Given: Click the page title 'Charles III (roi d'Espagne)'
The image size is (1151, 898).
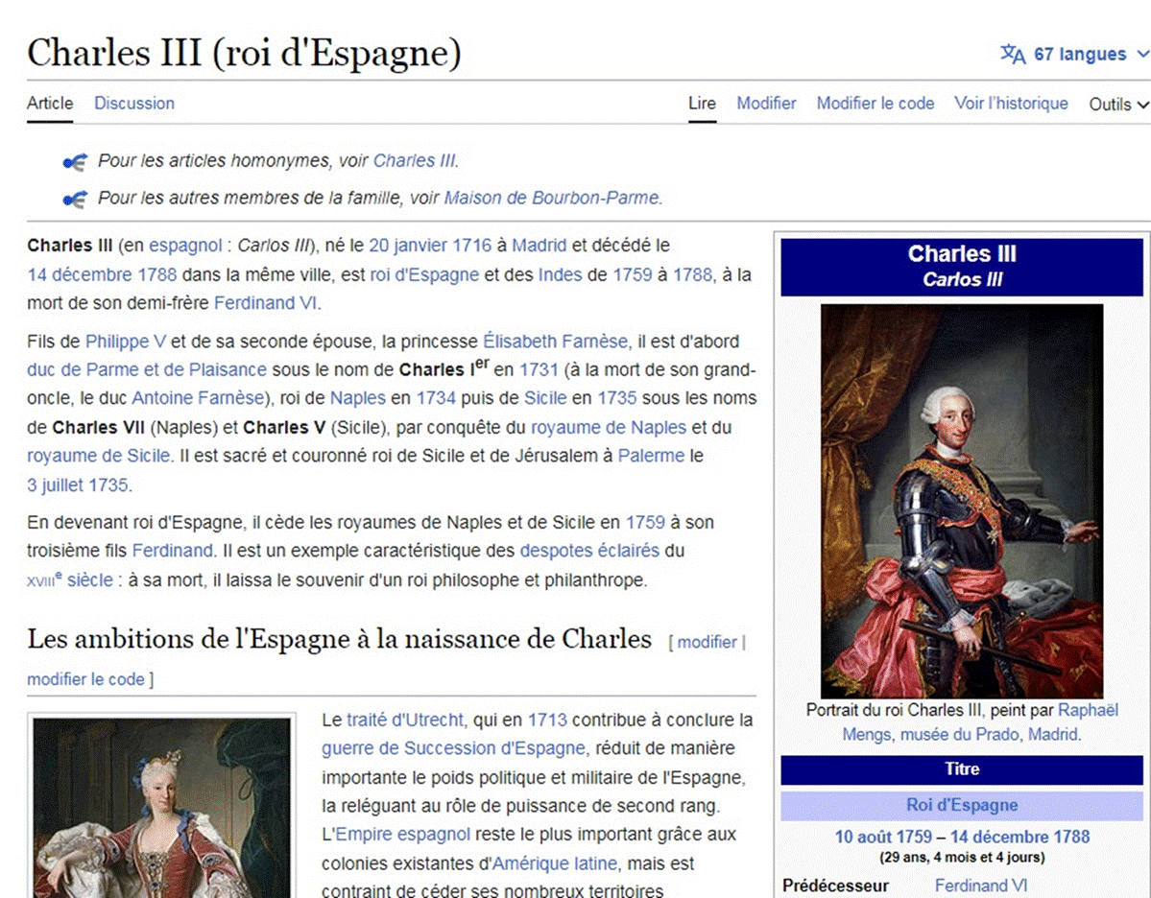Looking at the screenshot, I should pyautogui.click(x=245, y=53).
